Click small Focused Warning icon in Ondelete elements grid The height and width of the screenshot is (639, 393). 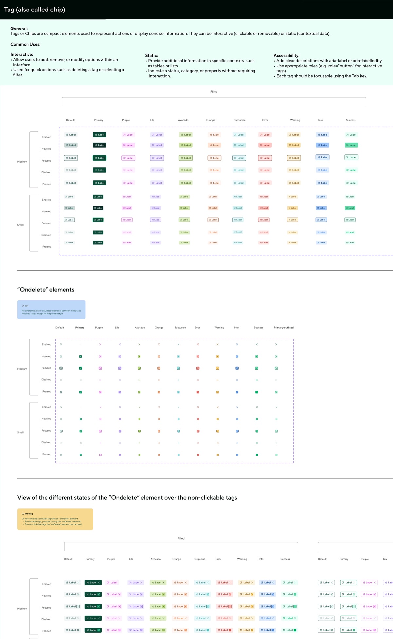tap(218, 431)
